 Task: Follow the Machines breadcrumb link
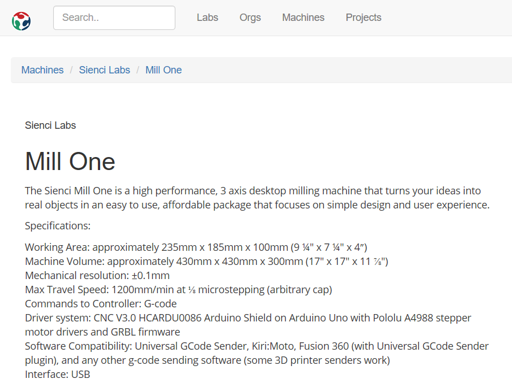click(42, 69)
